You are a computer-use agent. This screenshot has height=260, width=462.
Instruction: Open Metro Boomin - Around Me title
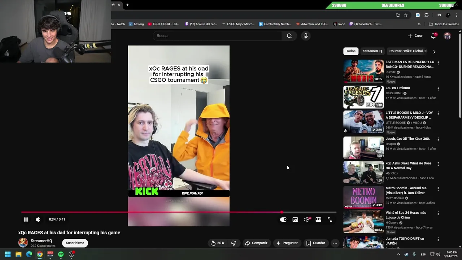[x=406, y=190]
